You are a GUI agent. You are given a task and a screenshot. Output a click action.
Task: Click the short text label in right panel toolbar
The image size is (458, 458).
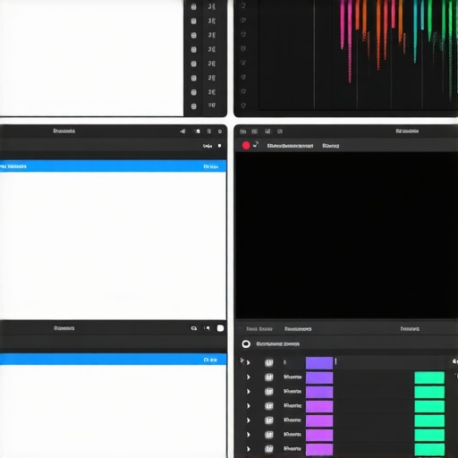(x=331, y=146)
